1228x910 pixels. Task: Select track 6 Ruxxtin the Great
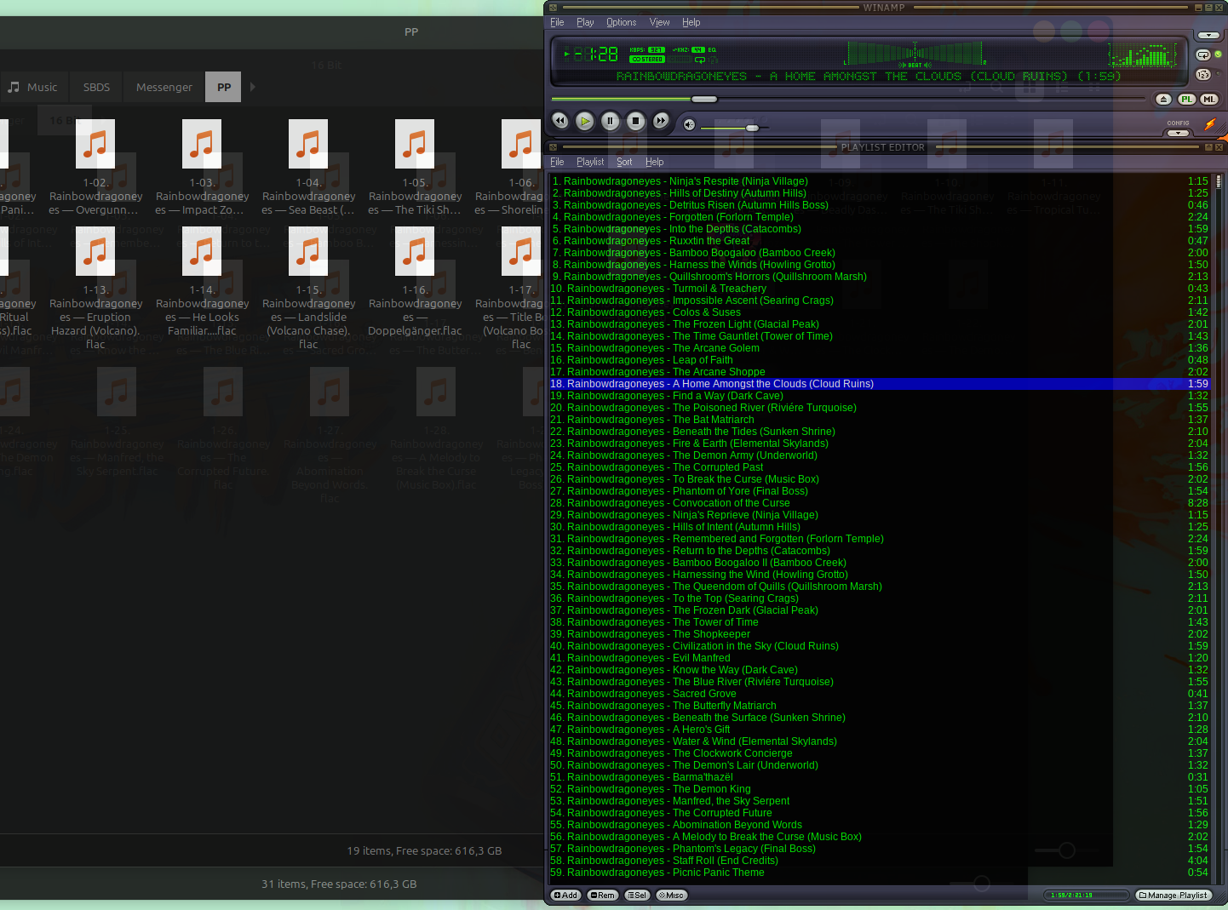tap(879, 241)
